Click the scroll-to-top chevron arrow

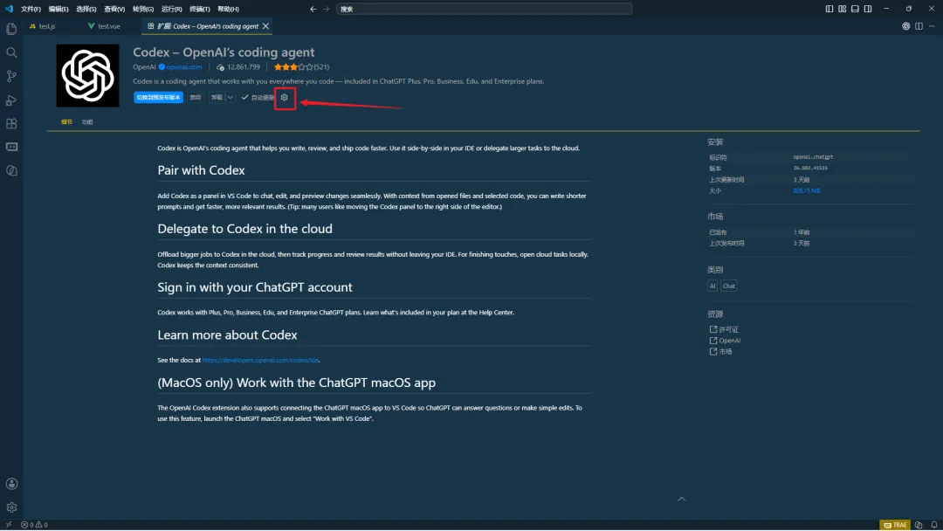[x=681, y=500]
